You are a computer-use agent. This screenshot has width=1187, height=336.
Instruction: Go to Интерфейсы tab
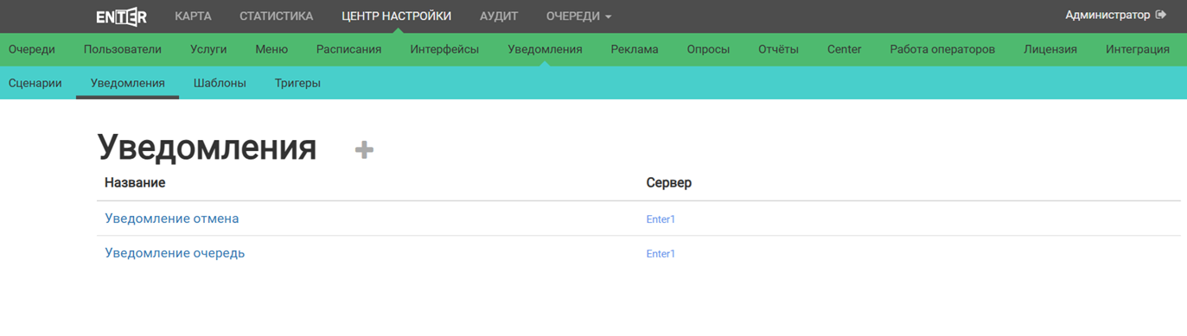coord(444,49)
